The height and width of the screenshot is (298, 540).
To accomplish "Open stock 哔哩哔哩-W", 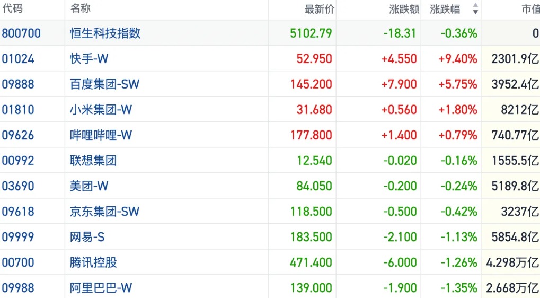I will click(101, 135).
